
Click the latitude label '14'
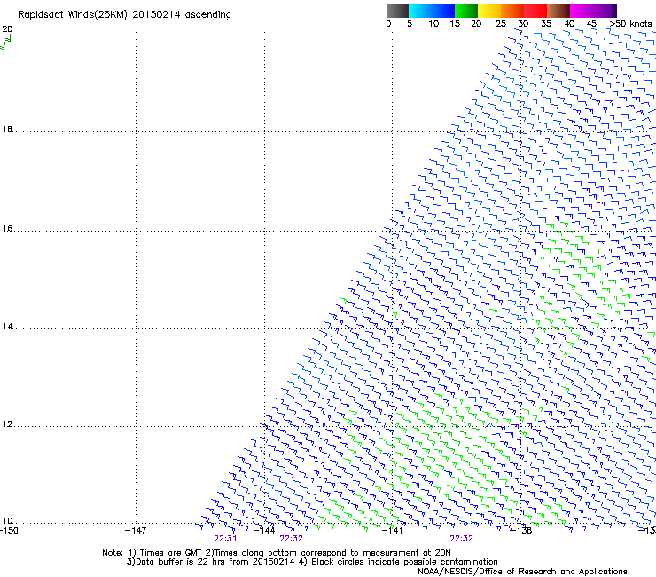pyautogui.click(x=7, y=327)
